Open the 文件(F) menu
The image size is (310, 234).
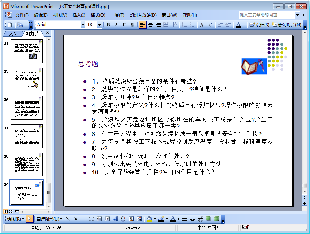(22, 15)
